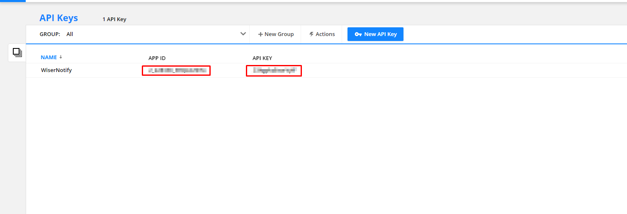Expand the GROUP dropdown chevron
The width and height of the screenshot is (627, 214).
243,34
